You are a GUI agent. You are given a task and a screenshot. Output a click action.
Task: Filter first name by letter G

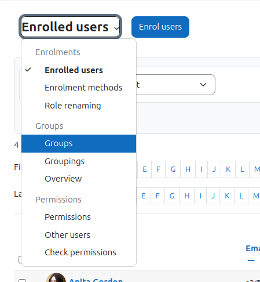173,169
